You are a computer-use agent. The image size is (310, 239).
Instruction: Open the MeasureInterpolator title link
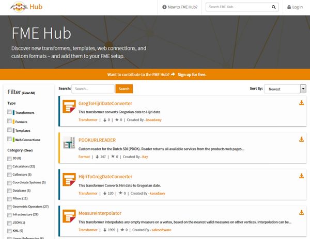(x=100, y=213)
